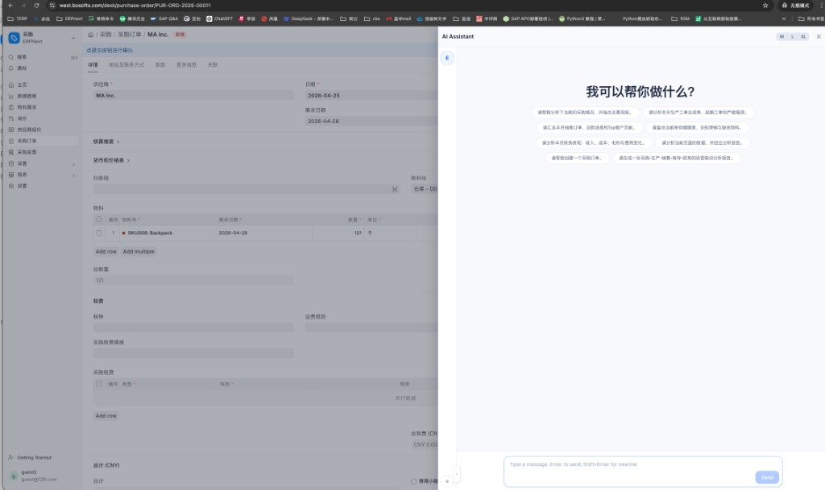Check the SKU008: Backpack row checkbox
Screen dimensions: 825x490
pos(99,233)
